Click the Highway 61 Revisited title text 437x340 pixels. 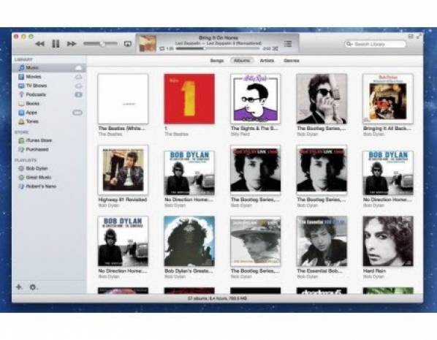122,200
